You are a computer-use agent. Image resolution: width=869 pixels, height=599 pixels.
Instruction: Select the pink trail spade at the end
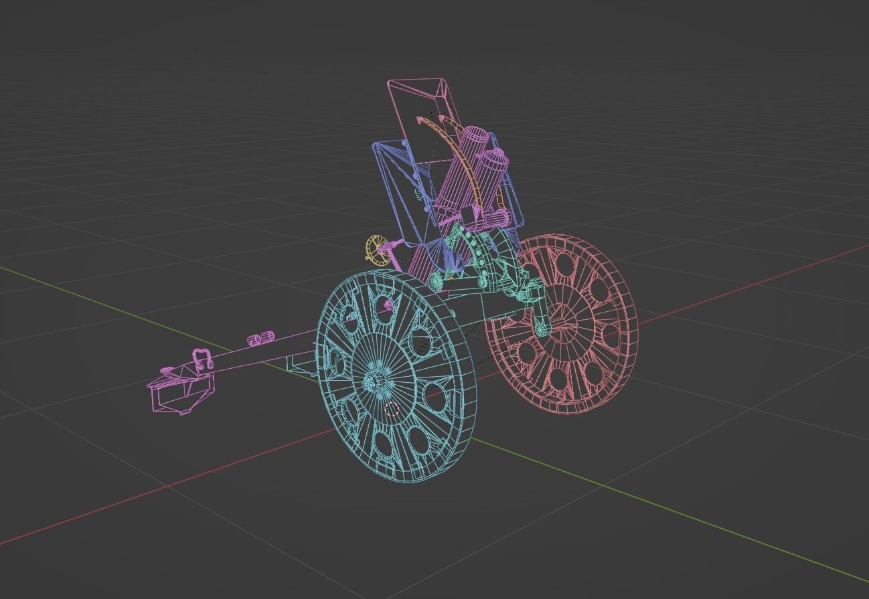[x=179, y=388]
